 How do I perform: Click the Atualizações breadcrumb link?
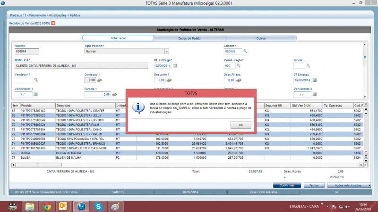click(x=58, y=16)
